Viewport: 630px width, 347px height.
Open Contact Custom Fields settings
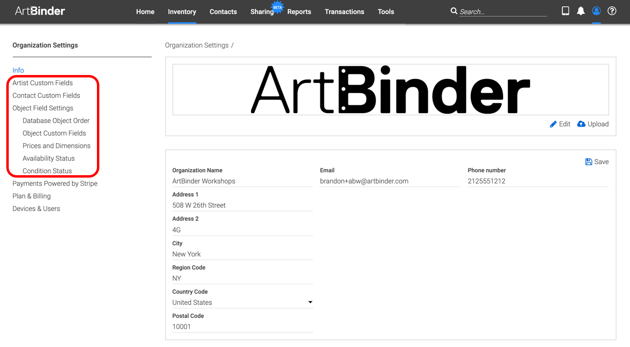tap(47, 95)
